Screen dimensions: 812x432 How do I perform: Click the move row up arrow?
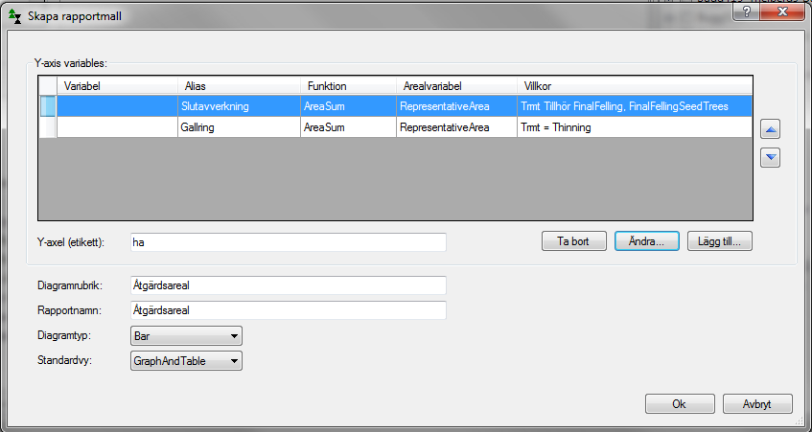tap(770, 129)
